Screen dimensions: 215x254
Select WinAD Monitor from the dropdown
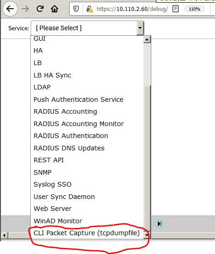pos(58,221)
